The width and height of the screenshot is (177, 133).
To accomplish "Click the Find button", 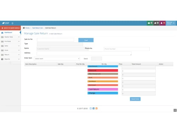I will point(86,40).
